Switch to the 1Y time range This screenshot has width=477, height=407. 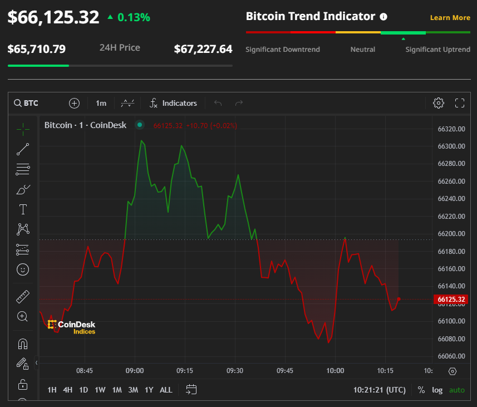[x=149, y=390]
